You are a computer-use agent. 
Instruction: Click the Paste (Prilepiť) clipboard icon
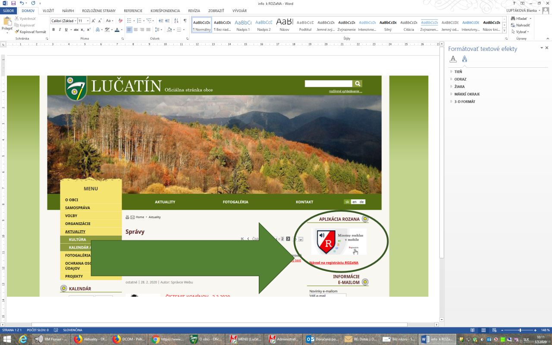[x=7, y=22]
